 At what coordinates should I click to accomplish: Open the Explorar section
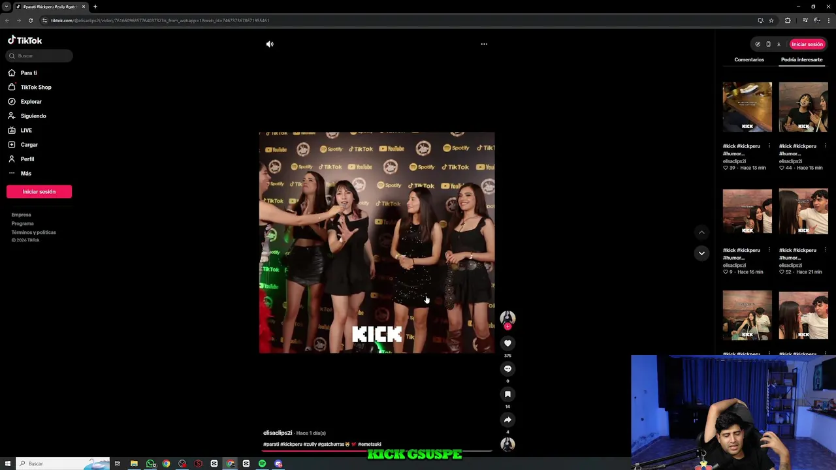point(31,101)
